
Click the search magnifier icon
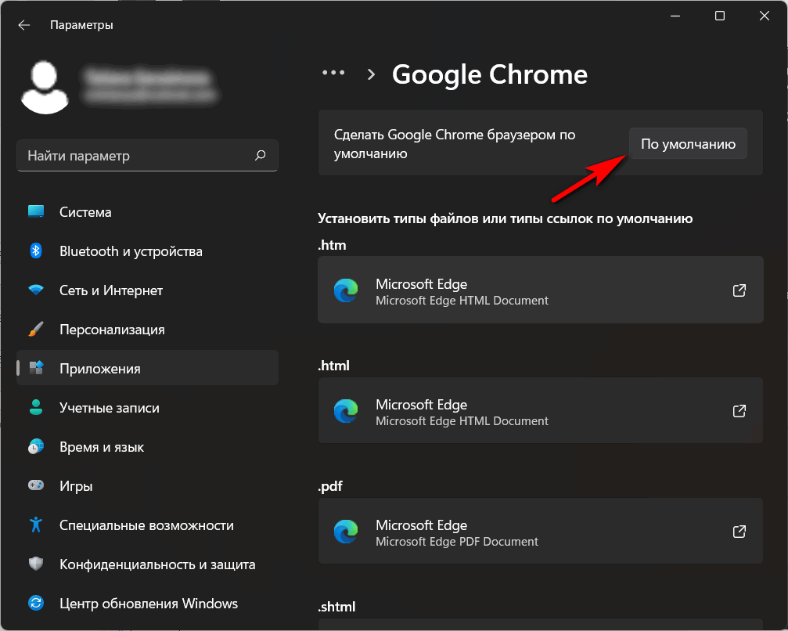[x=261, y=155]
